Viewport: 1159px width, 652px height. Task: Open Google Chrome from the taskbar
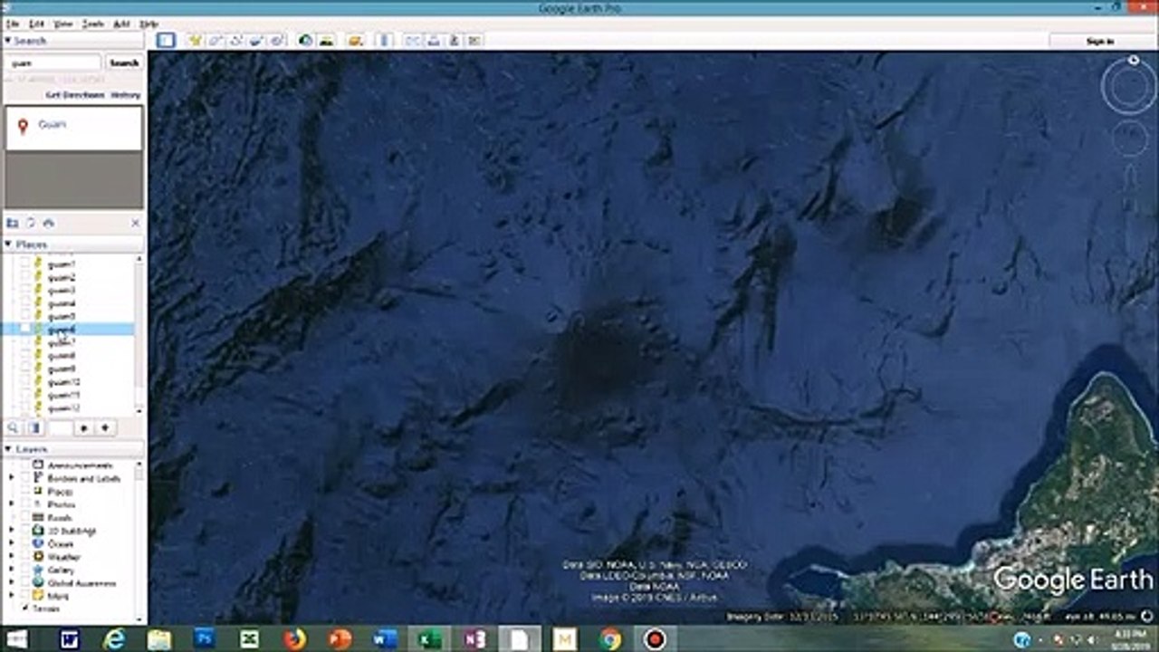click(x=610, y=639)
